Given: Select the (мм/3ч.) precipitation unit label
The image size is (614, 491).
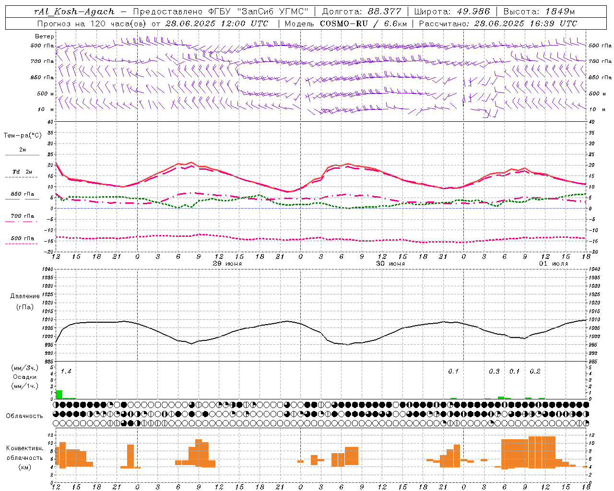Looking at the screenshot, I should pos(24,368).
